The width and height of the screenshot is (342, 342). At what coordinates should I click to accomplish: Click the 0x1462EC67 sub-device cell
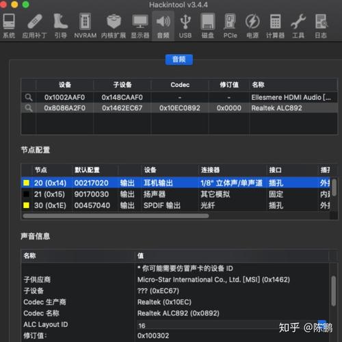(122, 108)
